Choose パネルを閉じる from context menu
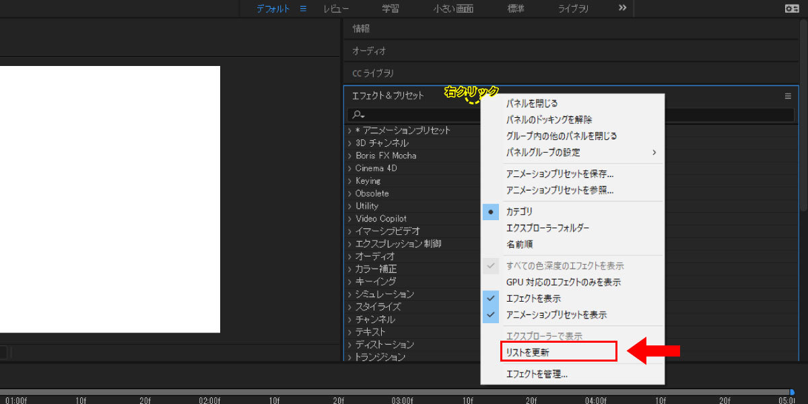 pyautogui.click(x=532, y=104)
